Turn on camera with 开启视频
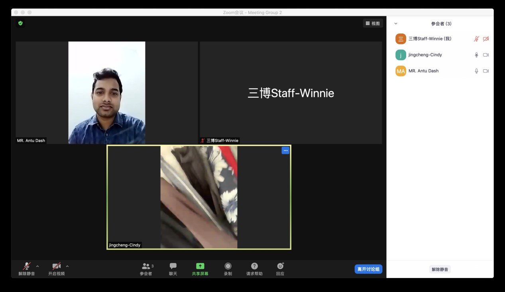Image resolution: width=505 pixels, height=292 pixels. pos(57,266)
